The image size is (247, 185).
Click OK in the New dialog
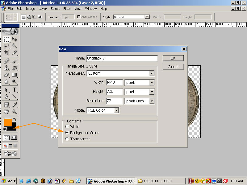pos(173,58)
